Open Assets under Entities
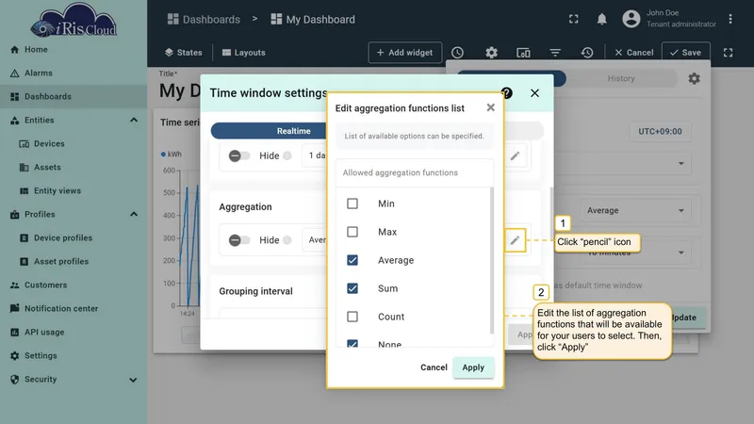This screenshot has height=424, width=754. coord(74,168)
